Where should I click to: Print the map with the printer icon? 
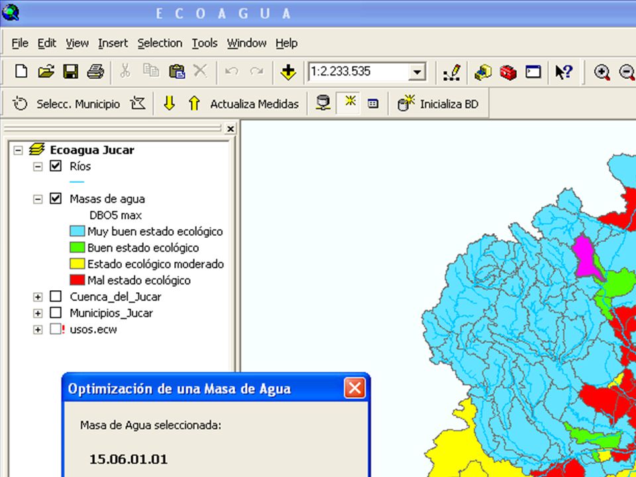95,72
